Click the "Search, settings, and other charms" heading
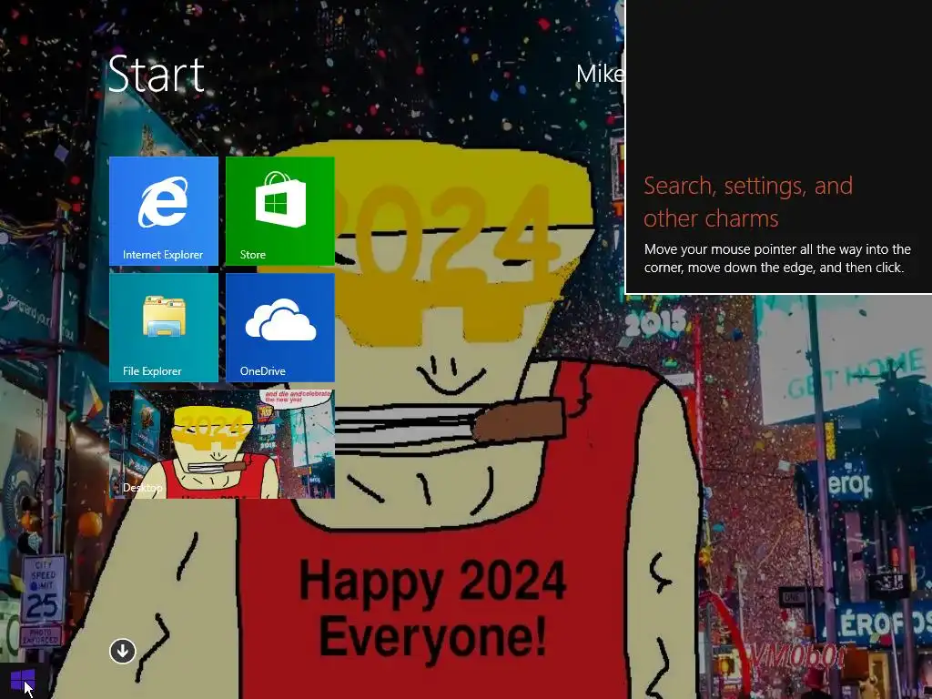Image resolution: width=932 pixels, height=699 pixels. tap(748, 202)
